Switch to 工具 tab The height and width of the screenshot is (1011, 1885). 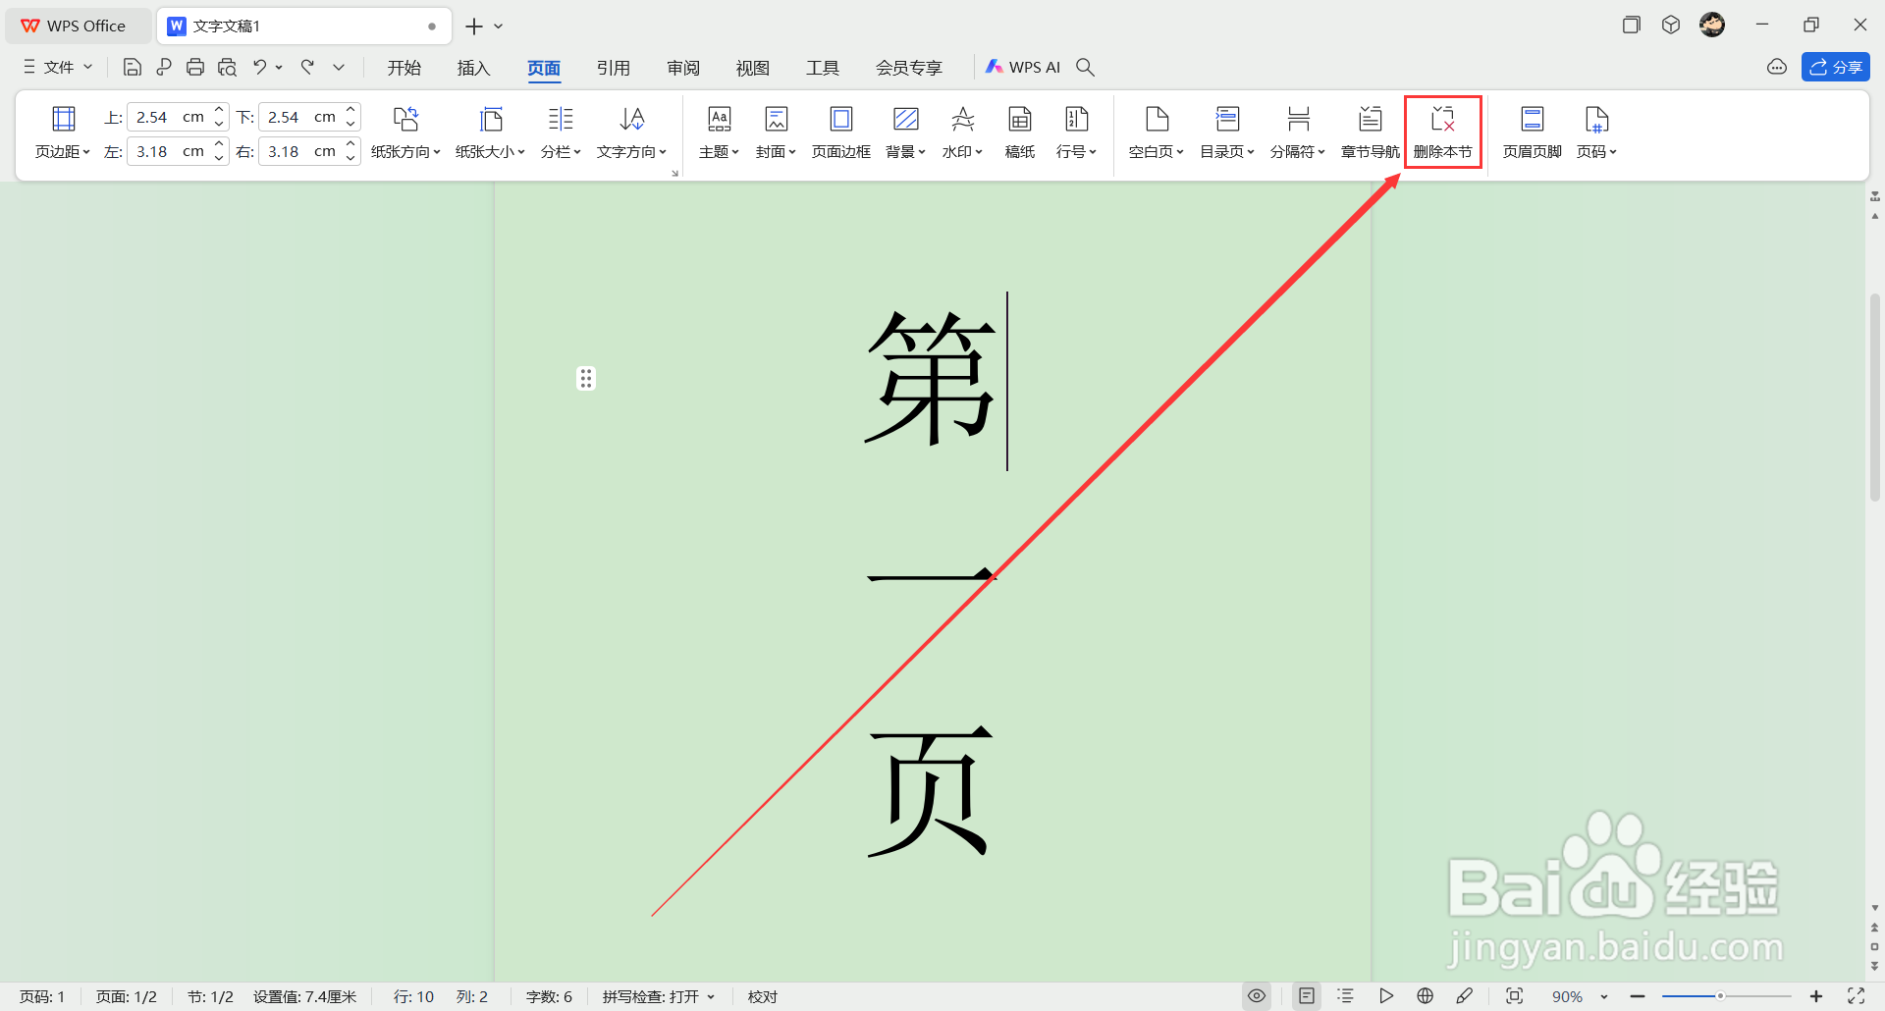pyautogui.click(x=823, y=67)
